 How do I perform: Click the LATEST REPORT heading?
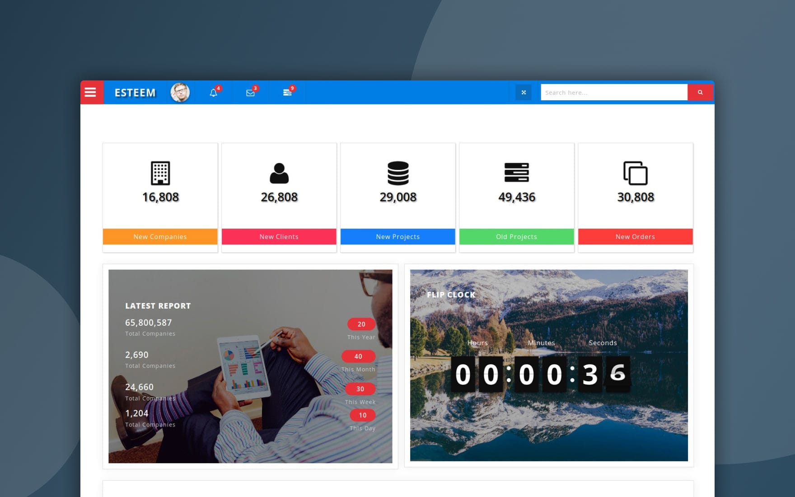point(158,306)
